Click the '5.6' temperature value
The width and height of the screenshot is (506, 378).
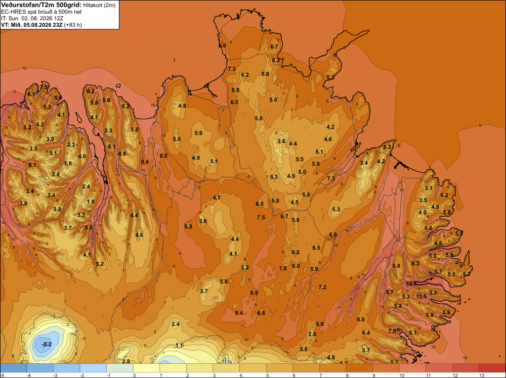pyautogui.click(x=106, y=100)
